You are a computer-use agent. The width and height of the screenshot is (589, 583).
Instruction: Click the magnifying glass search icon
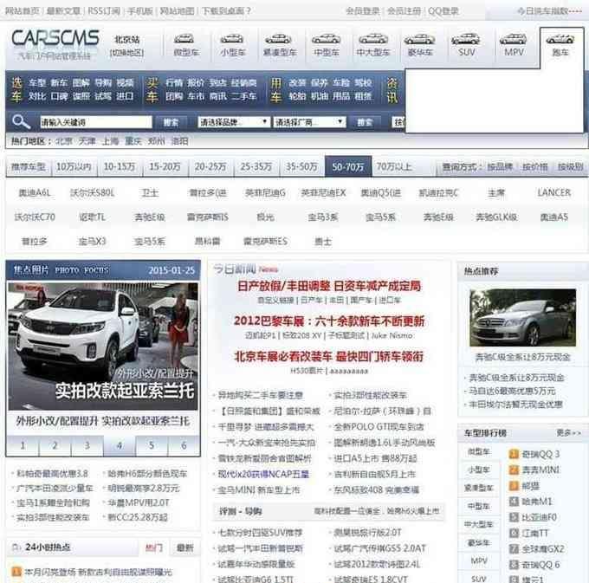pyautogui.click(x=21, y=121)
